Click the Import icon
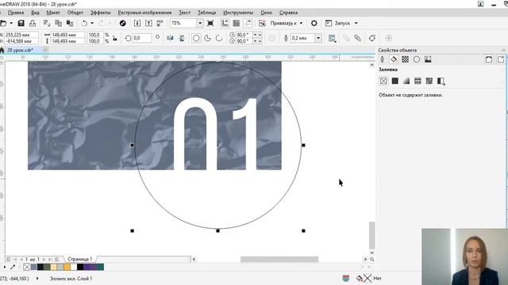Viewport: 508px width, 285px height. 137,23
